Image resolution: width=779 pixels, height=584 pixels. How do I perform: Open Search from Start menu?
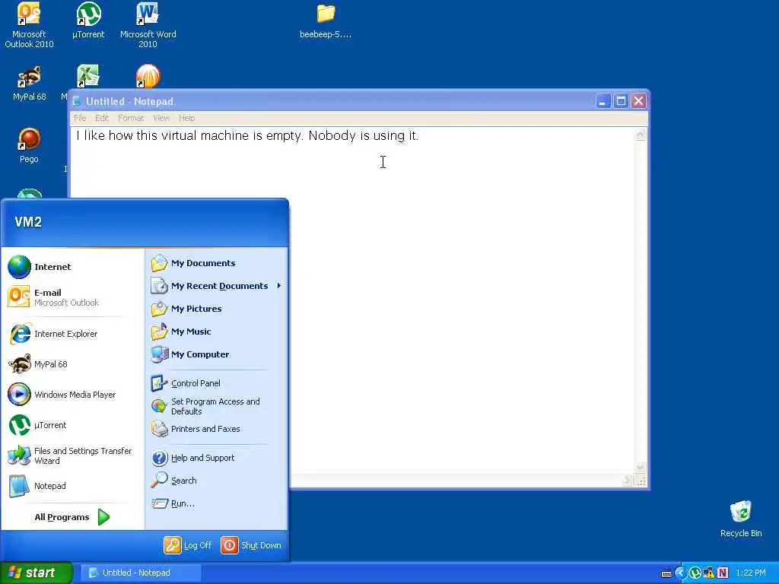point(217,481)
